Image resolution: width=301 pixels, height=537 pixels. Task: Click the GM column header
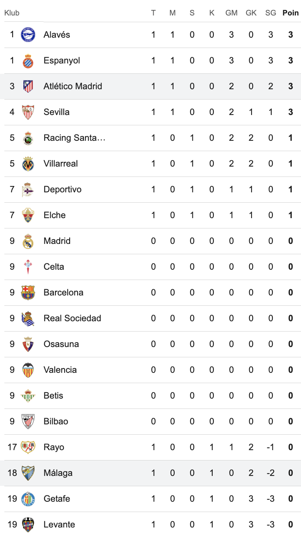[231, 13]
